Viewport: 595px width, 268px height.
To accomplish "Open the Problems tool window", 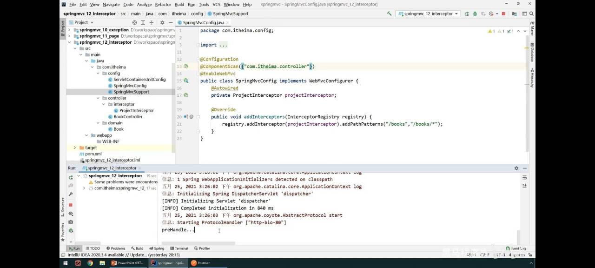I will 116,248.
